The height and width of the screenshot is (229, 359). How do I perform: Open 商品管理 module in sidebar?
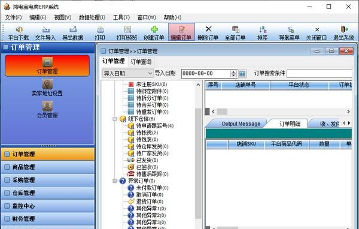[x=48, y=167]
